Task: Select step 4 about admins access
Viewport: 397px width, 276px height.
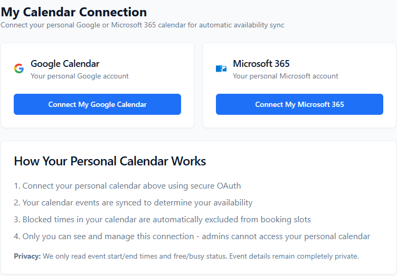Action: [192, 236]
